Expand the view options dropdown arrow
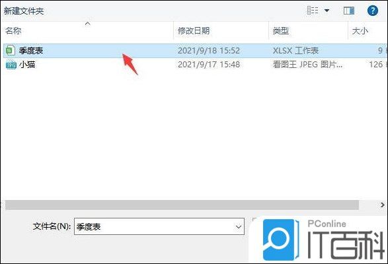The height and width of the screenshot is (264, 388). [x=327, y=11]
